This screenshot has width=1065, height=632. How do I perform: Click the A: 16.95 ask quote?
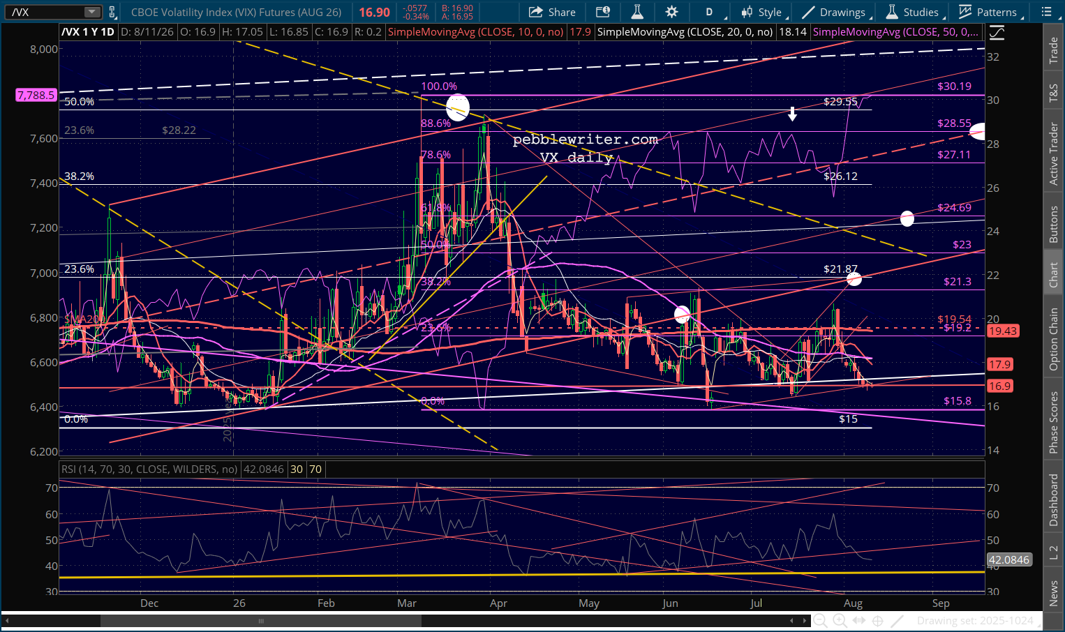(x=458, y=17)
